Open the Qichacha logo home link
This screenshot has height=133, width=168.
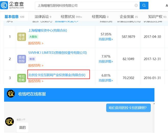pyautogui.click(x=12, y=5)
